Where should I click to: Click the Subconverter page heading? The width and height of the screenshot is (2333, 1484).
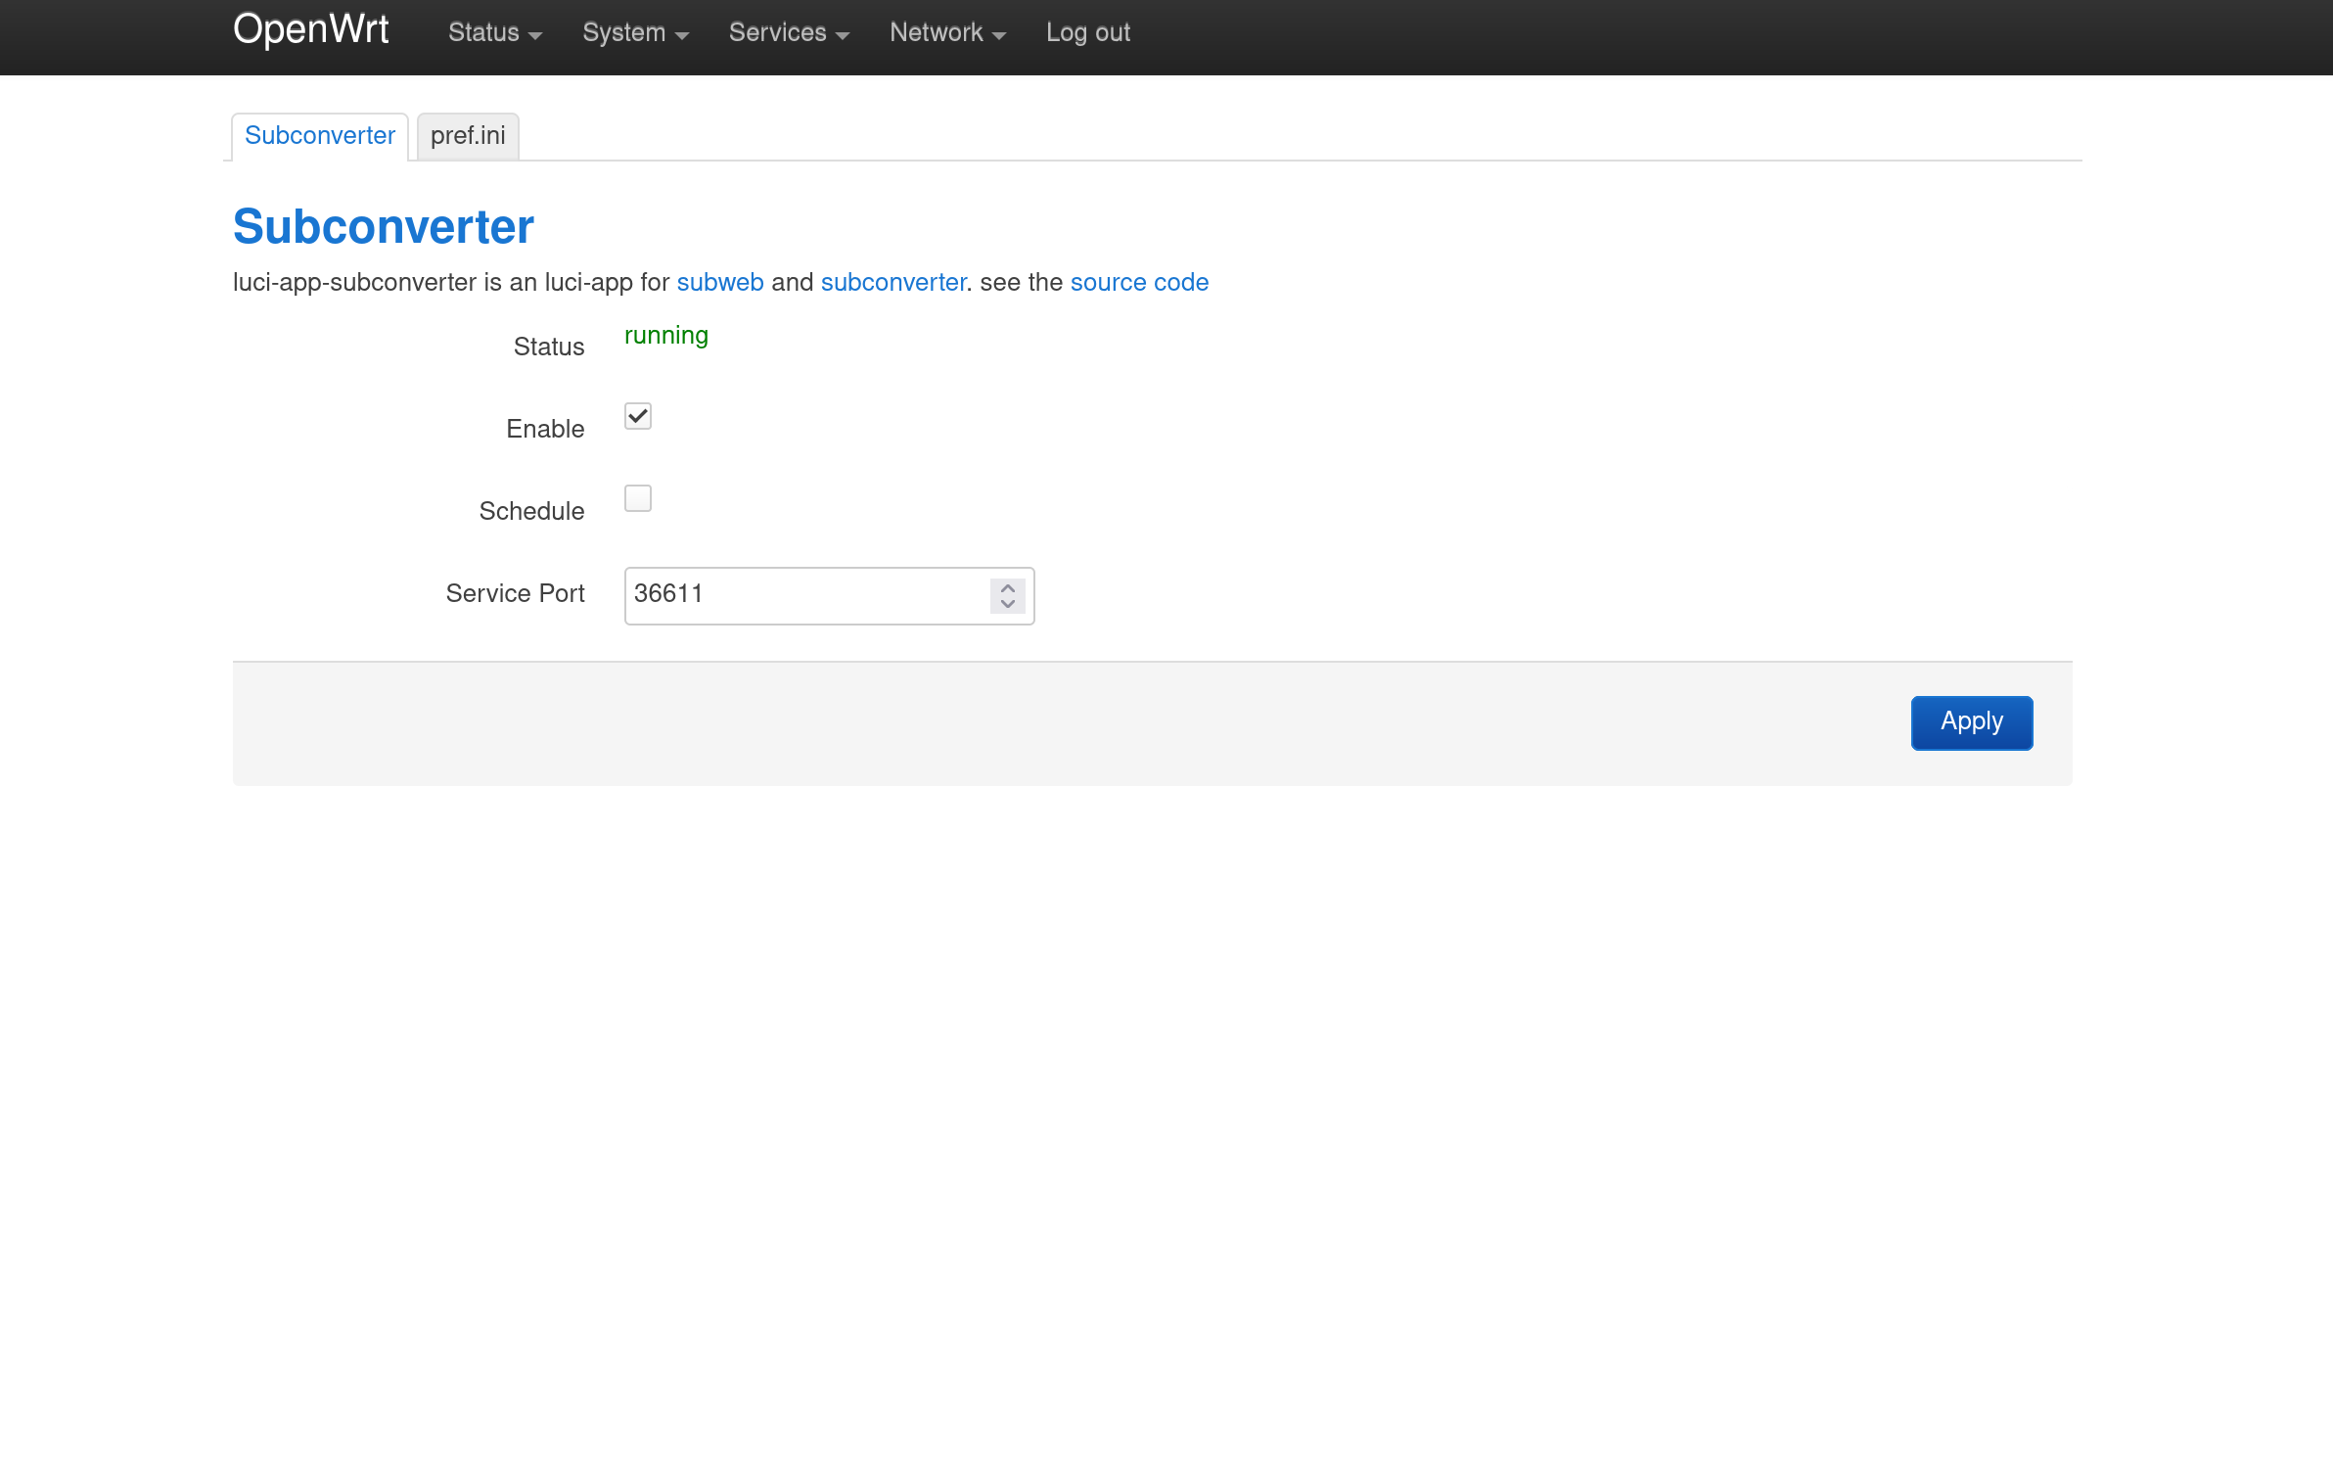(x=383, y=227)
